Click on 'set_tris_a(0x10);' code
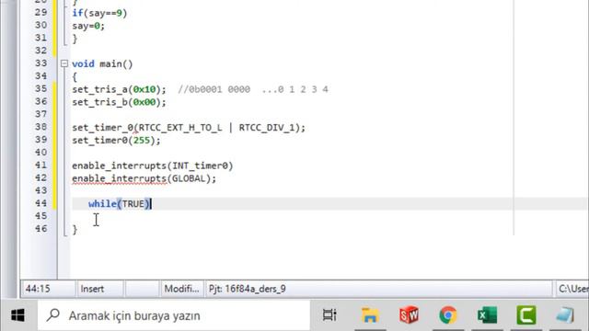This screenshot has height=331, width=589. [119, 89]
